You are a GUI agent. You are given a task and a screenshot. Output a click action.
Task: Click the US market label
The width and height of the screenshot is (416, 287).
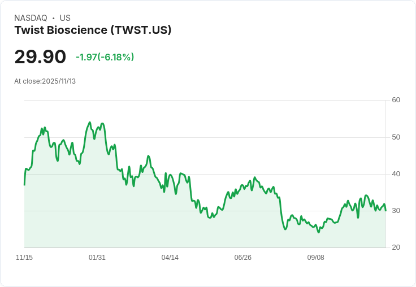pyautogui.click(x=65, y=18)
